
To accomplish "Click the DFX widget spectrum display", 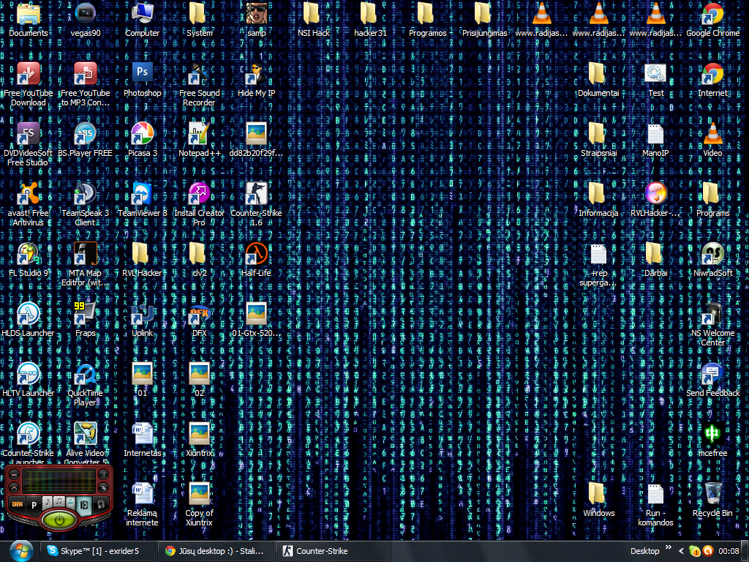I will coord(59,482).
